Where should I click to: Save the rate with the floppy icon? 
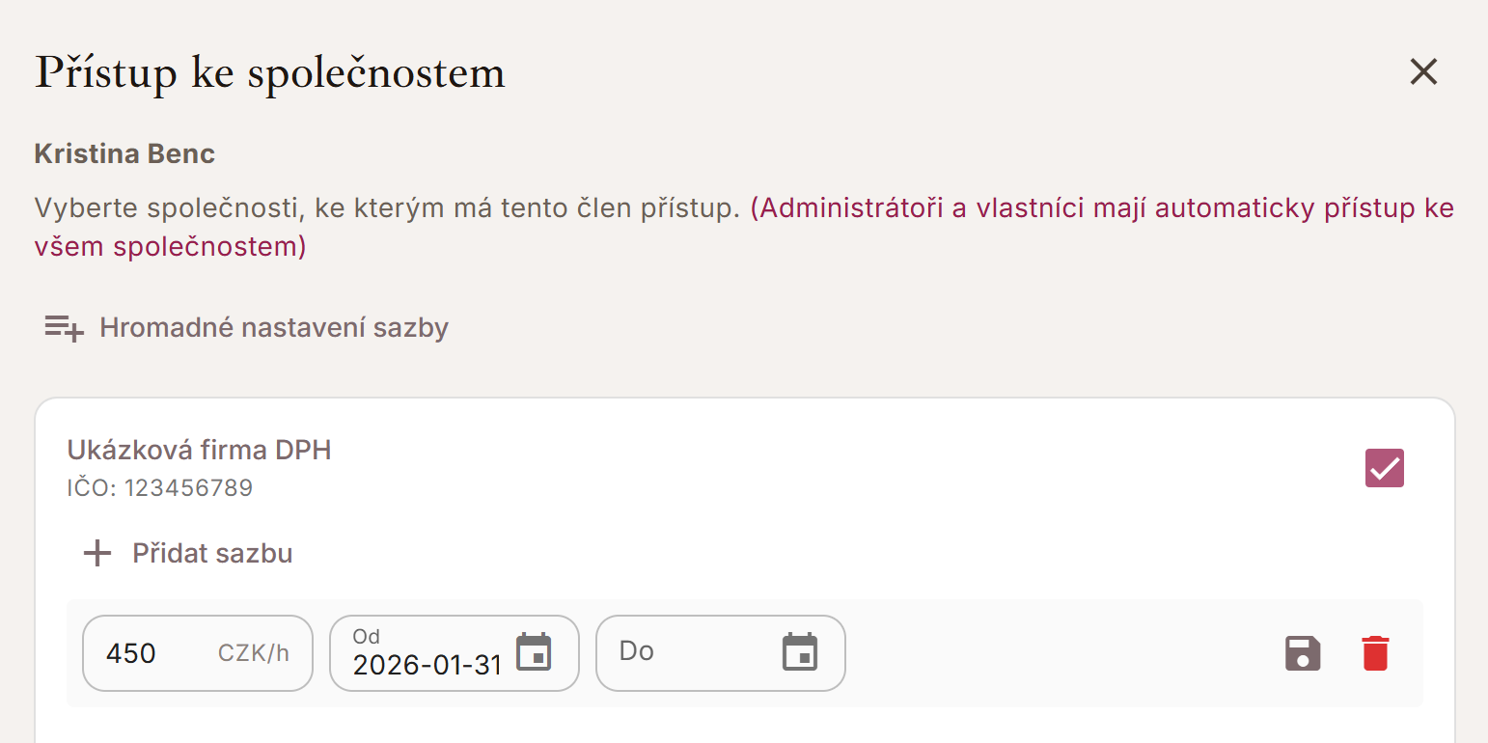point(1303,653)
